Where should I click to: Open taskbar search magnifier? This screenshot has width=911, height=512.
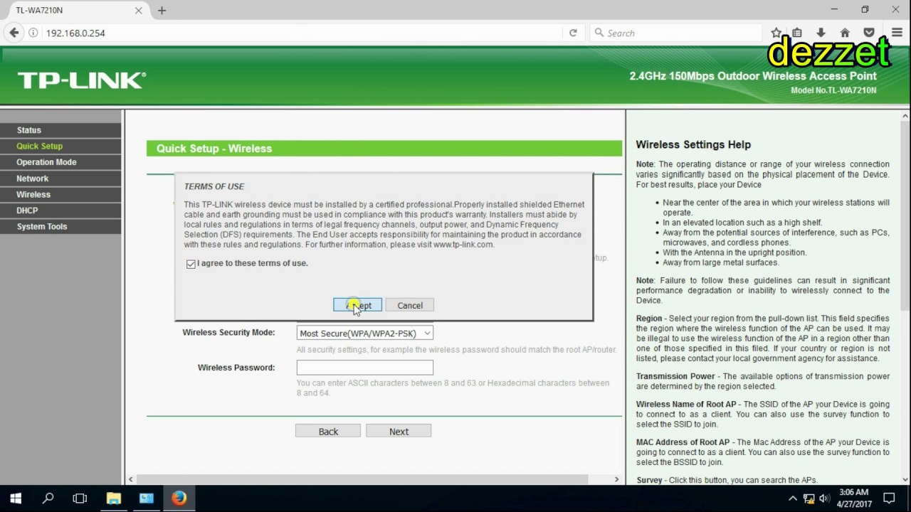(48, 498)
